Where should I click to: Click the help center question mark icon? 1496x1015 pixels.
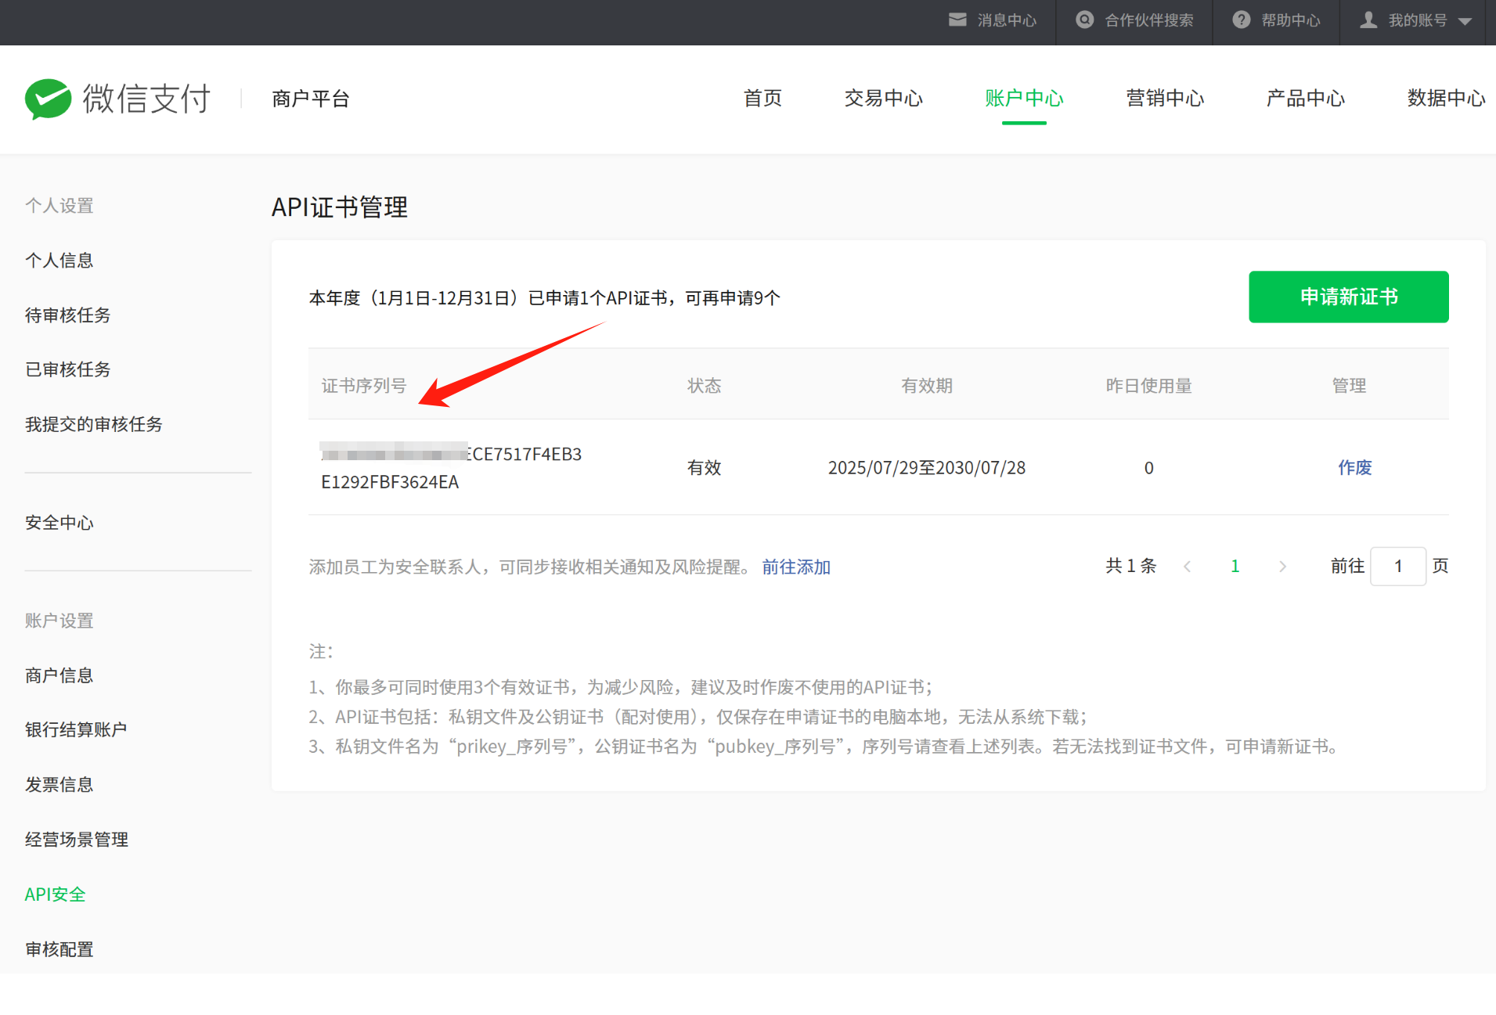1241,20
